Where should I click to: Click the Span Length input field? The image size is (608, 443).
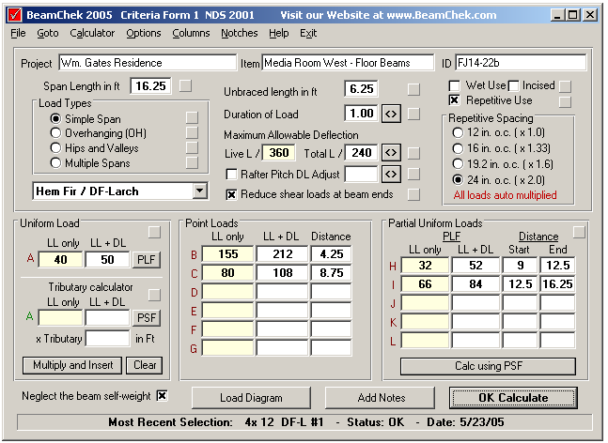(150, 86)
